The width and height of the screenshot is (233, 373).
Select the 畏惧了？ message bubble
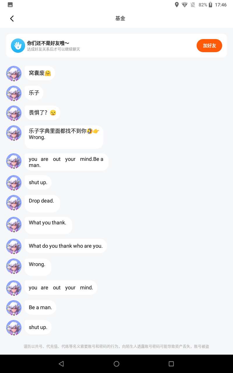(x=42, y=113)
